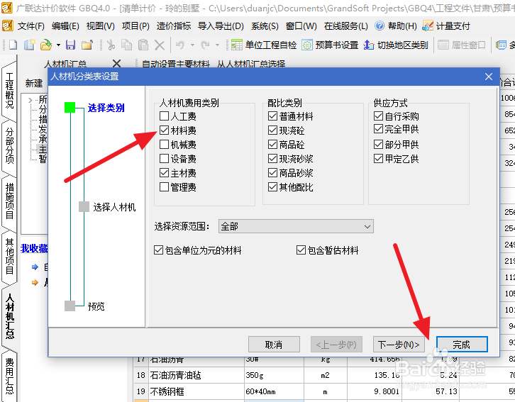The width and height of the screenshot is (515, 402).
Task: Click the Delete X toolbar icon
Action: click(160, 45)
